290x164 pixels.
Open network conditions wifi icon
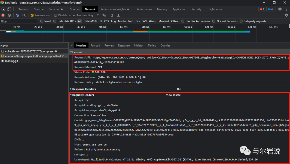coord(104,15)
